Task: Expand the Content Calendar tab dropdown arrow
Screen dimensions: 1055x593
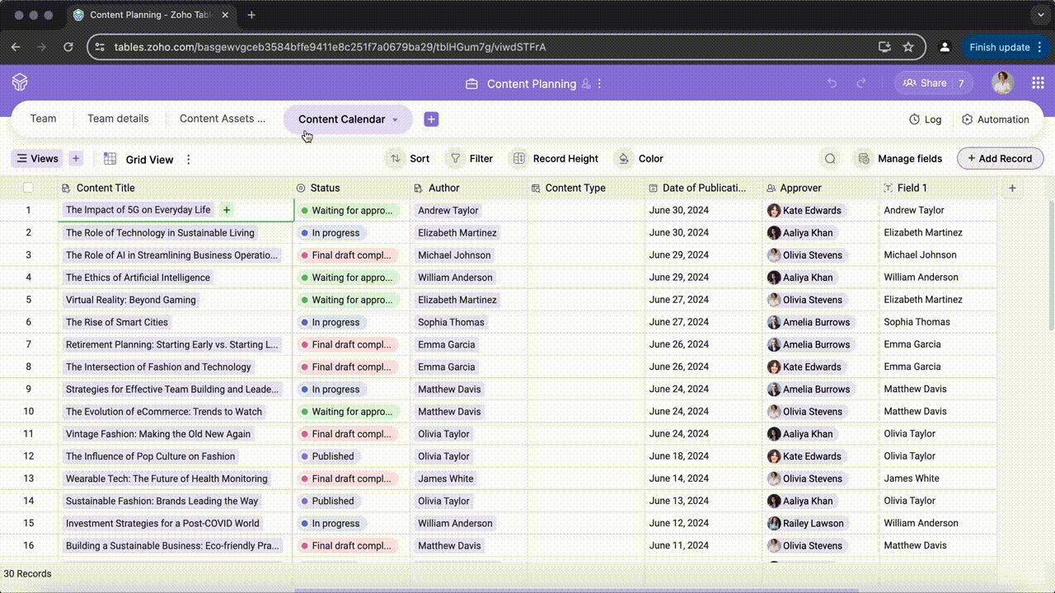Action: [395, 120]
